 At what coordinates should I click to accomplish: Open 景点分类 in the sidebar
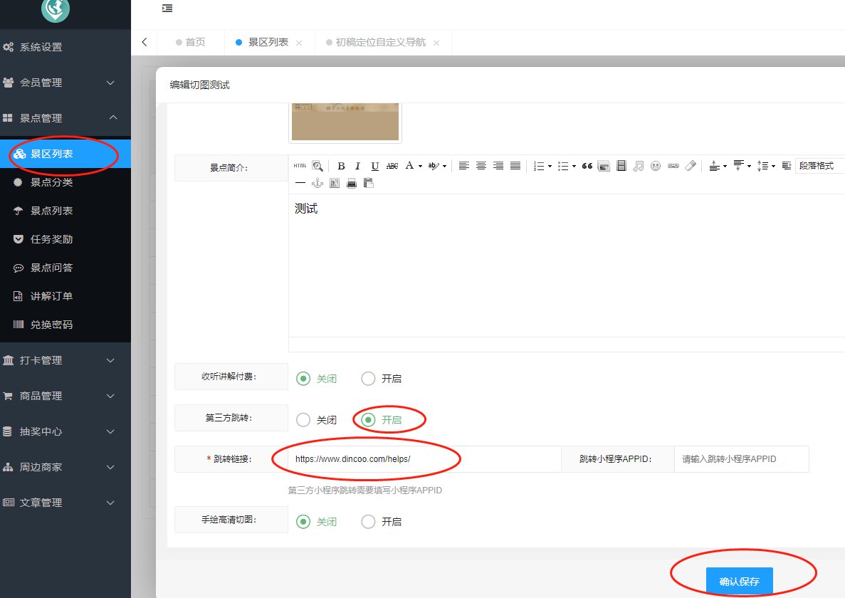pos(51,182)
